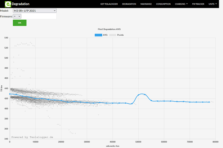
Task: Click the Points legend label
Action: click(120, 35)
